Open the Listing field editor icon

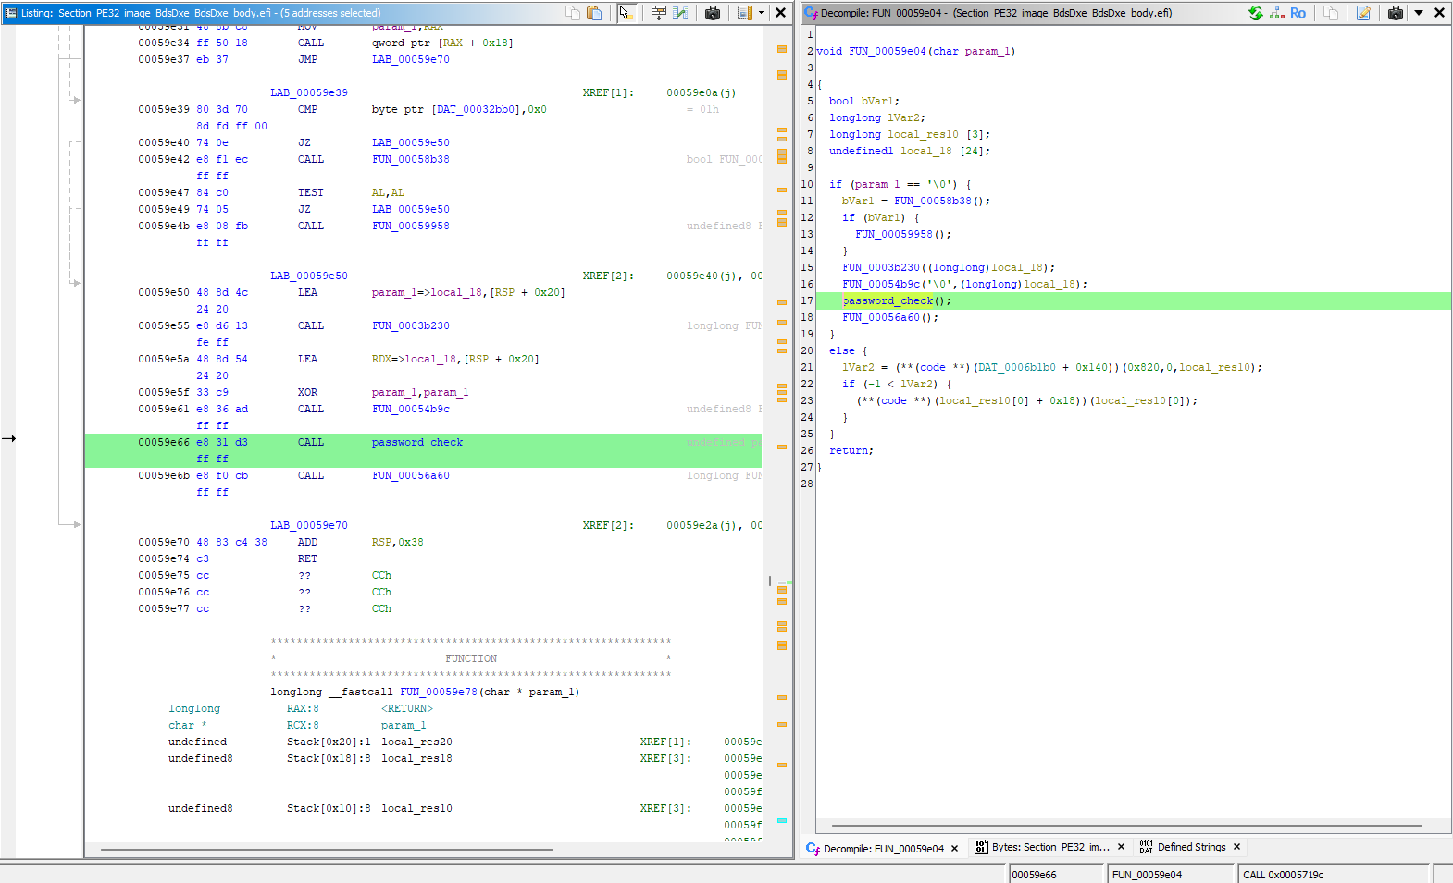[x=659, y=13]
